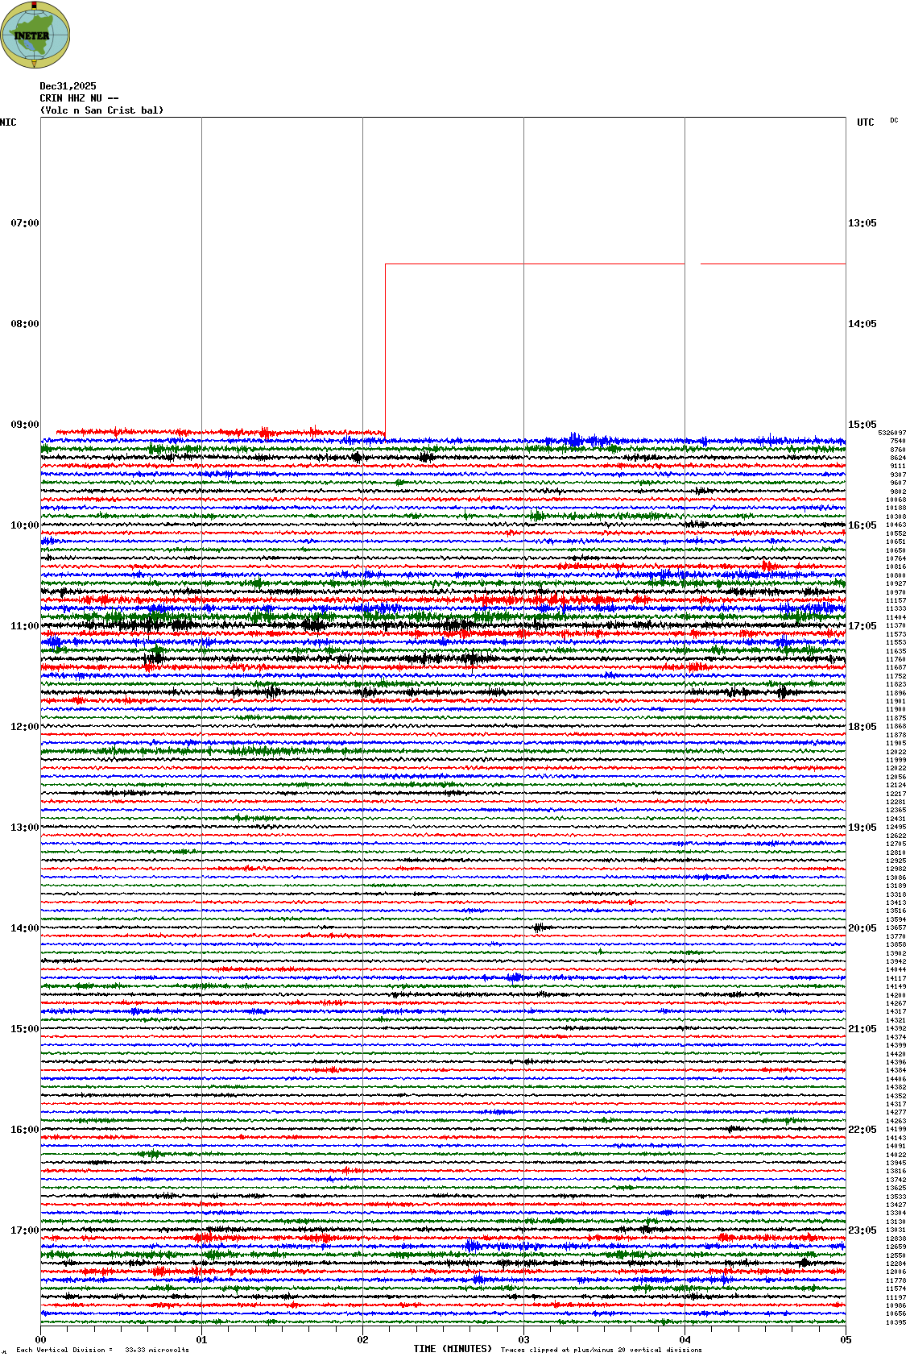Click the TIME (MINUTES) axis title

(x=453, y=1349)
